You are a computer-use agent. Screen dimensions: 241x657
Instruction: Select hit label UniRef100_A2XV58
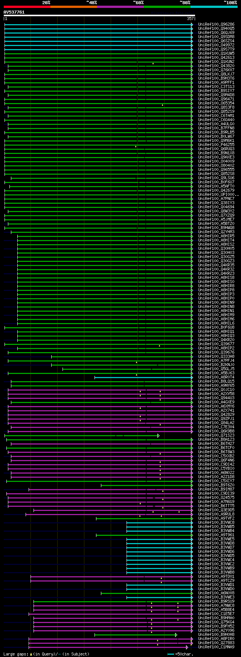[216, 394]
